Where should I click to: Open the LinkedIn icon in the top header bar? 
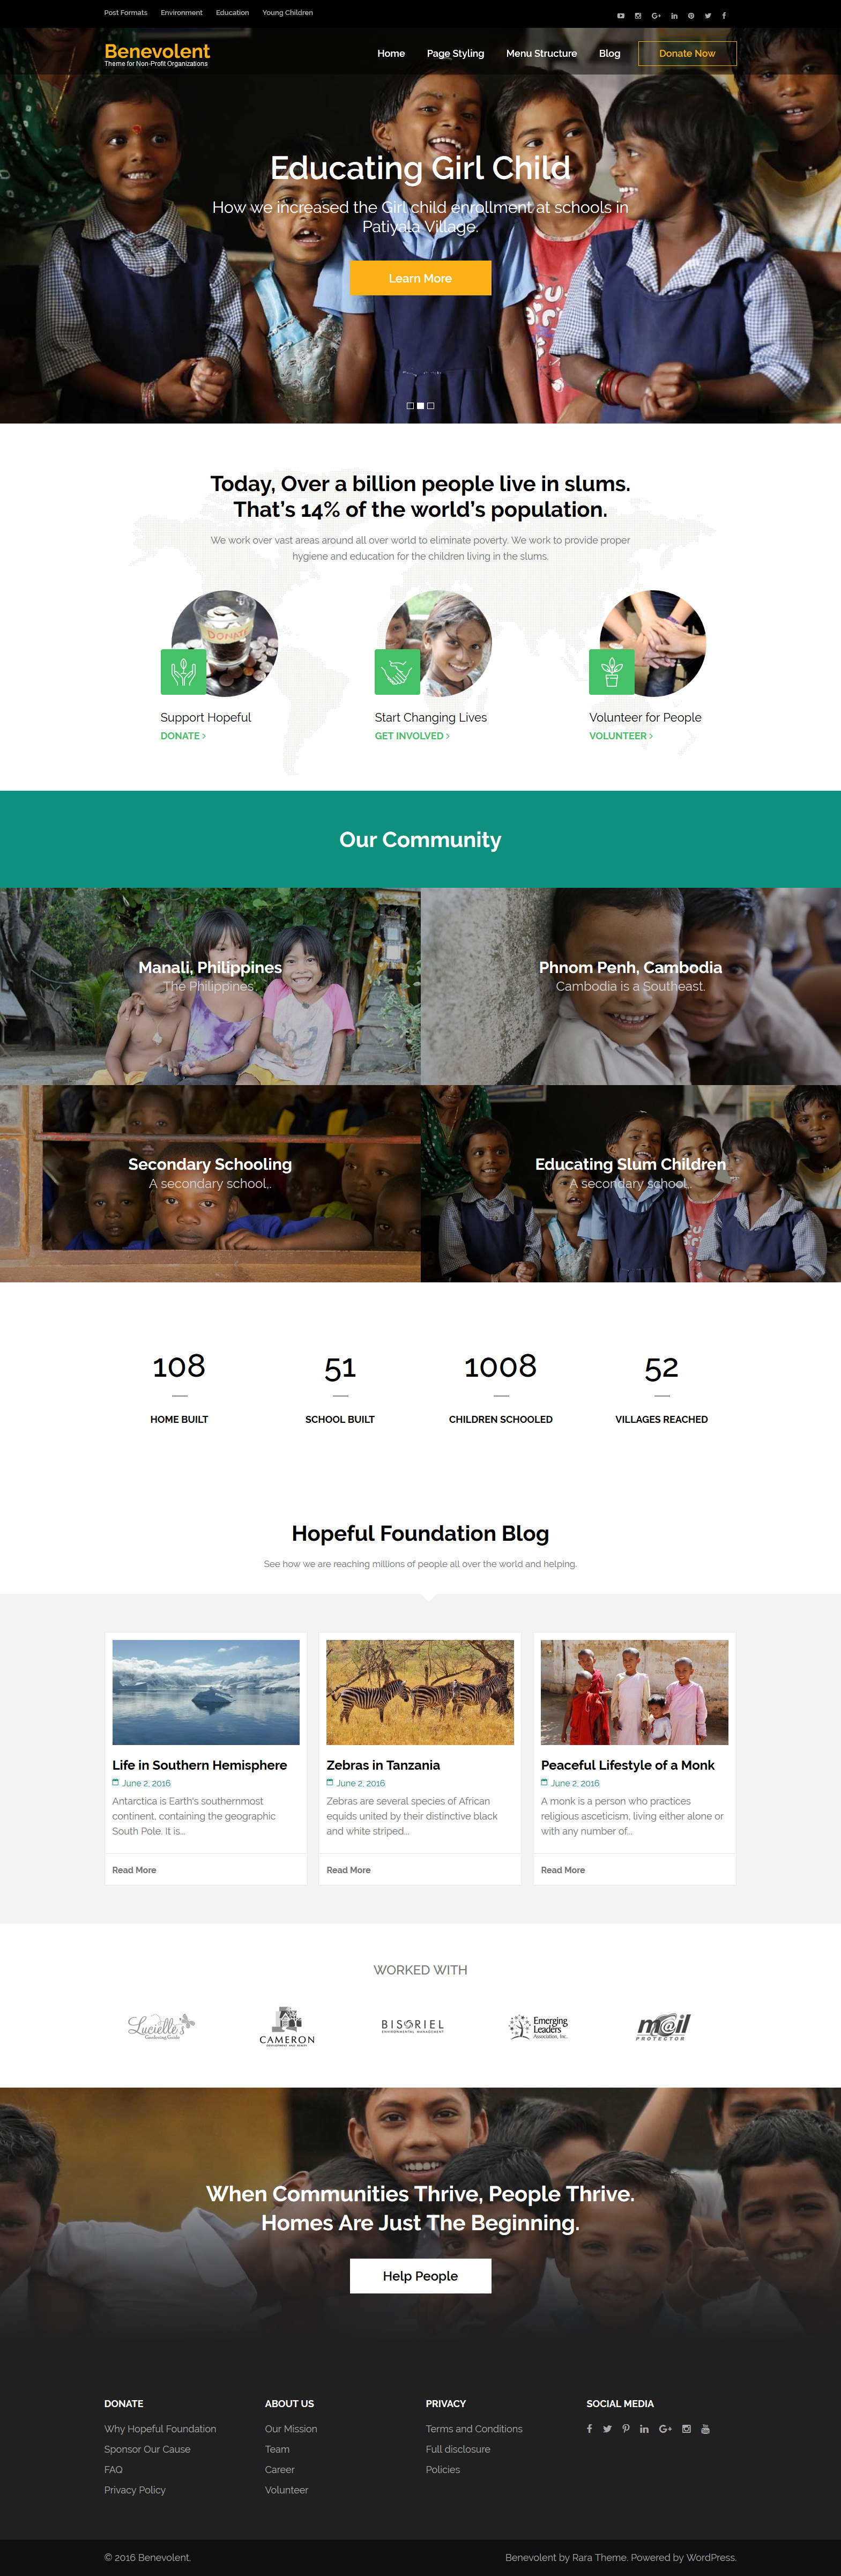(674, 15)
